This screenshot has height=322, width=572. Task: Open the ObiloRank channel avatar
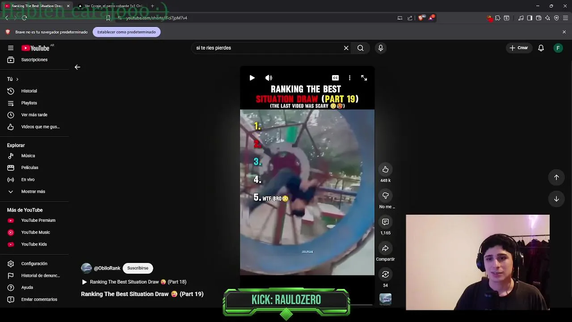(86, 268)
